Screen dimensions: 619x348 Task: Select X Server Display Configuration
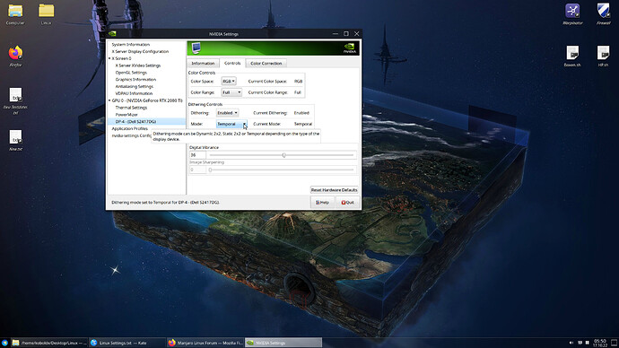point(140,52)
